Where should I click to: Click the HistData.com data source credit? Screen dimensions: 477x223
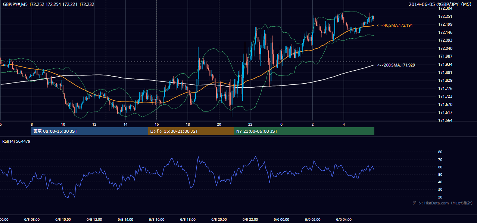pyautogui.click(x=443, y=203)
